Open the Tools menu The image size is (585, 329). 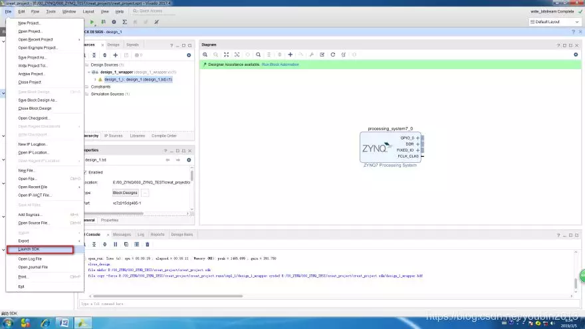click(51, 11)
